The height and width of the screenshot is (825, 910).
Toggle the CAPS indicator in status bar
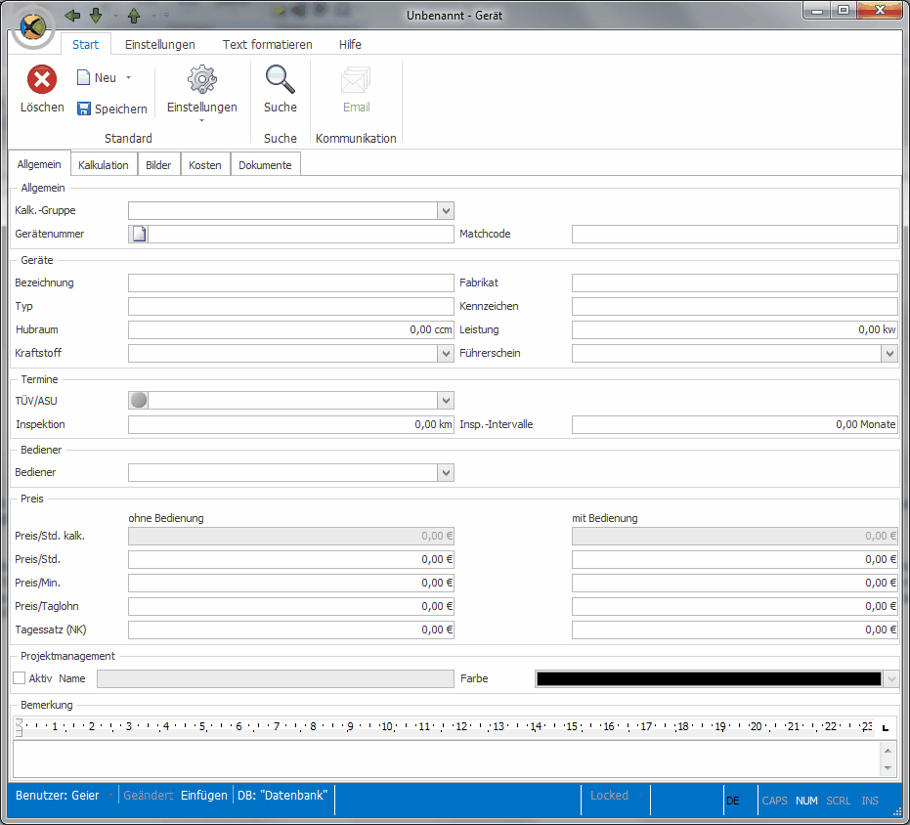(774, 801)
